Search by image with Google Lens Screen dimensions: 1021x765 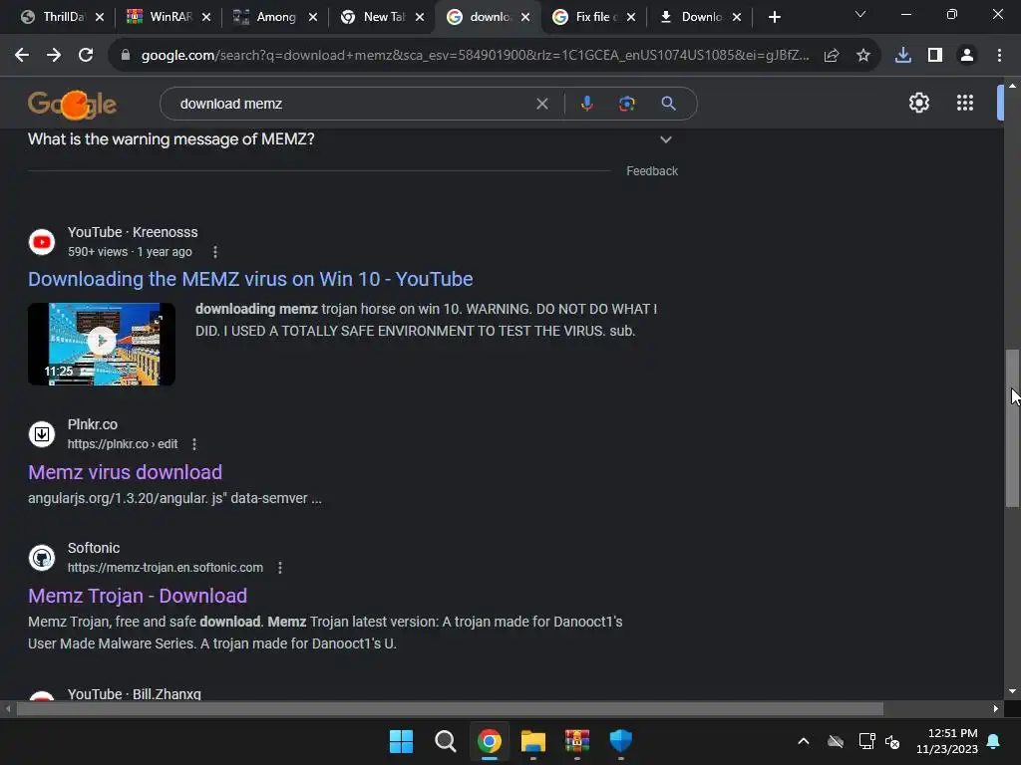click(x=626, y=104)
